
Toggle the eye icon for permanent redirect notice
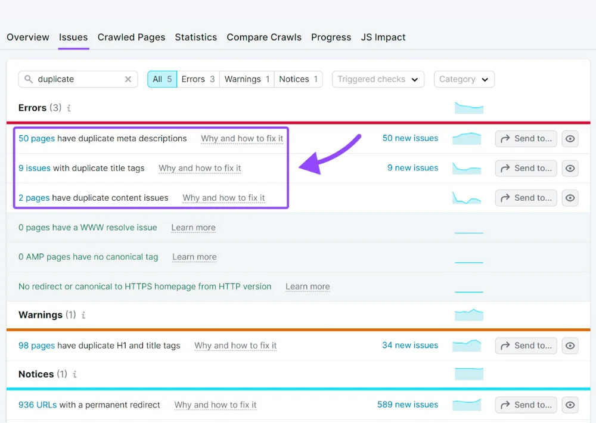pyautogui.click(x=570, y=405)
